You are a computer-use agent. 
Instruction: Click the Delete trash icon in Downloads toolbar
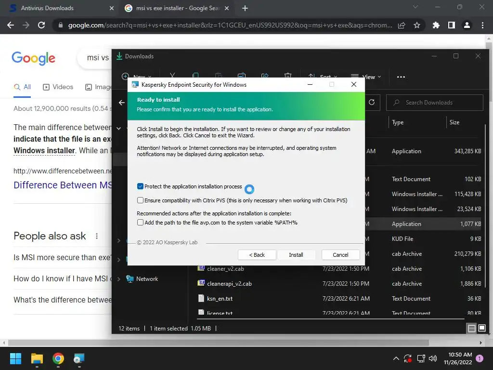tap(288, 76)
